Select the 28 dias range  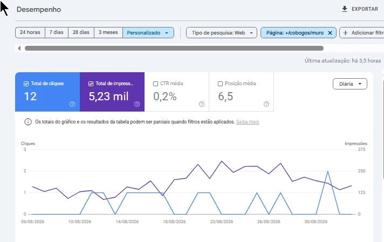(81, 32)
